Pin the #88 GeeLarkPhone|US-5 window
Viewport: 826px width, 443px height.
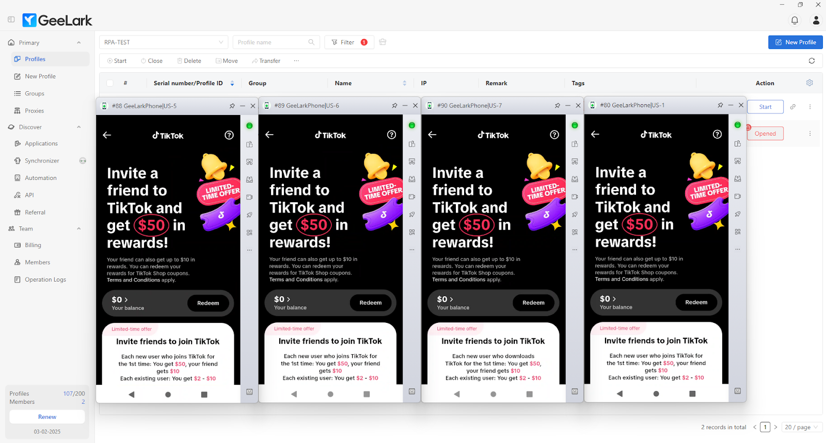click(x=232, y=106)
